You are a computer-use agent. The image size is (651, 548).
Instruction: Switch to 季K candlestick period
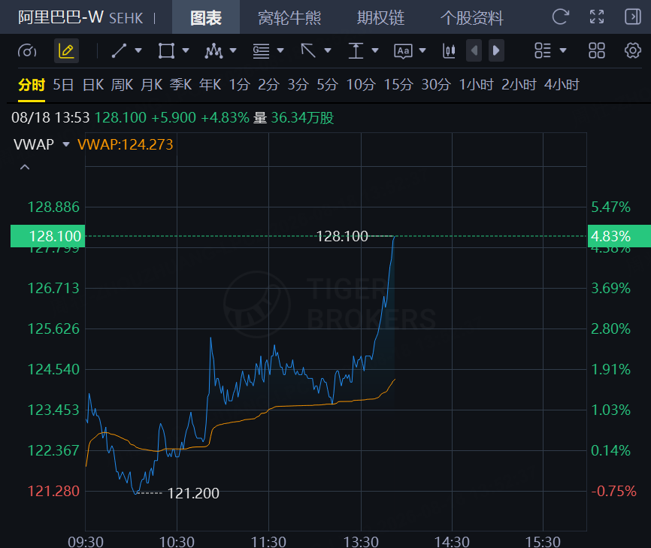click(180, 85)
